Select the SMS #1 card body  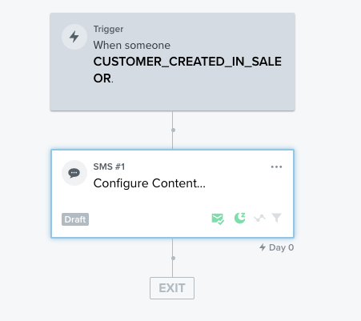tap(172, 194)
